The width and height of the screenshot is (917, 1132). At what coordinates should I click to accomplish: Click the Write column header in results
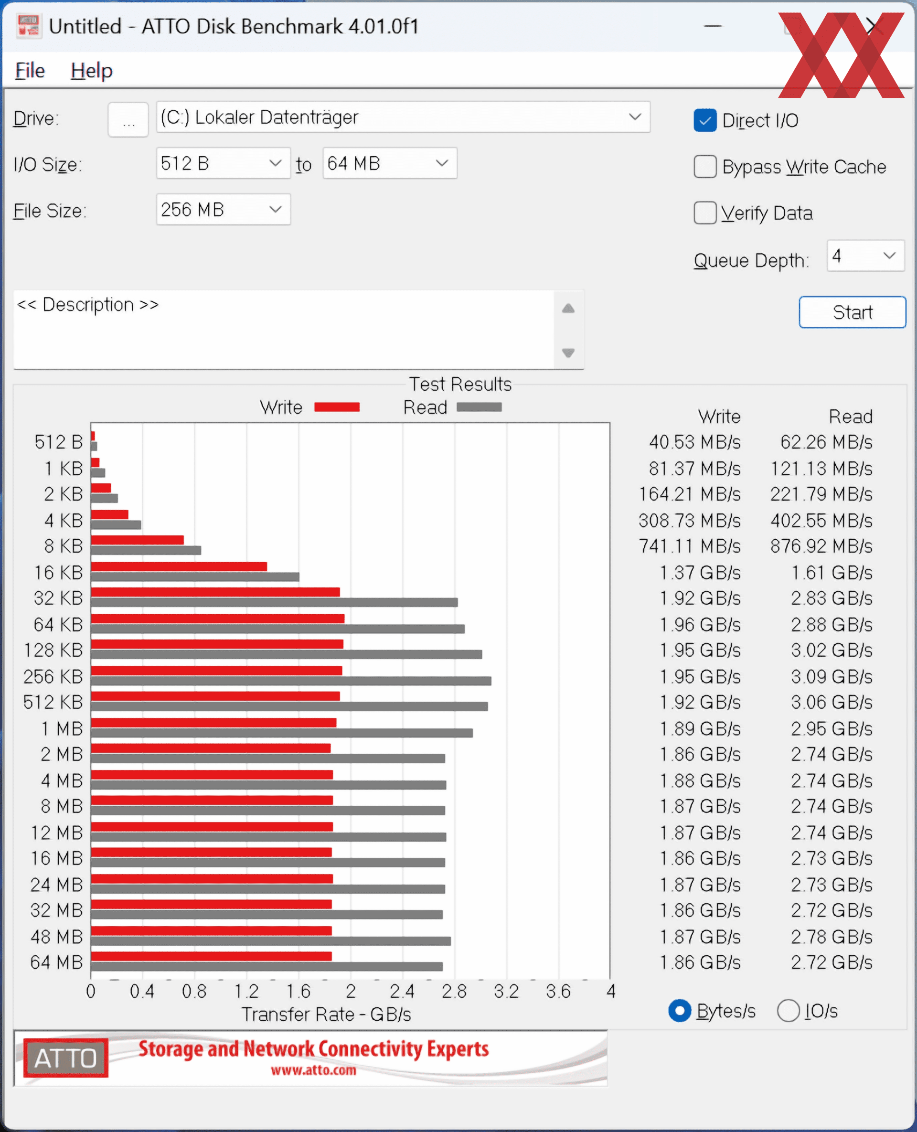(719, 417)
